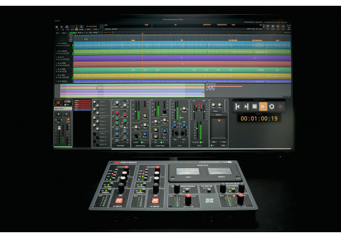Stop playback with the square stop button

tap(255, 106)
